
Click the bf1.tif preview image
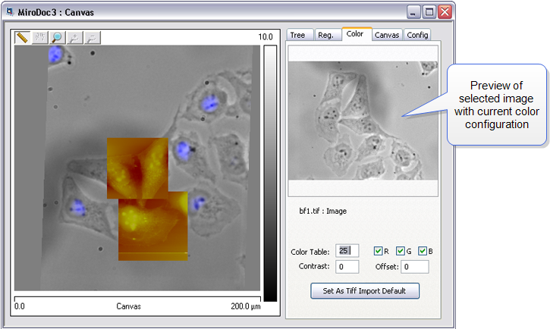[363, 121]
